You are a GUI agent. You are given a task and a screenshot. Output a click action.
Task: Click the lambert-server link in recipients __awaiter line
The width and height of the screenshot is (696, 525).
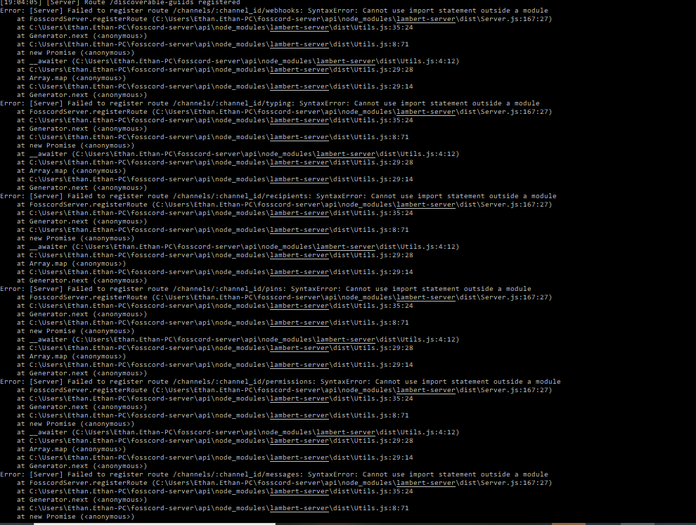coord(346,247)
